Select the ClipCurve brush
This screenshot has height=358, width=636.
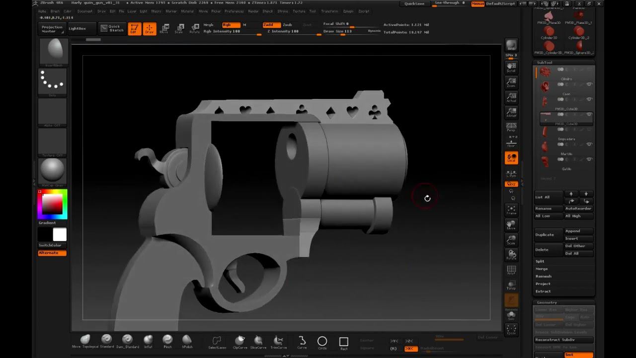click(x=240, y=342)
